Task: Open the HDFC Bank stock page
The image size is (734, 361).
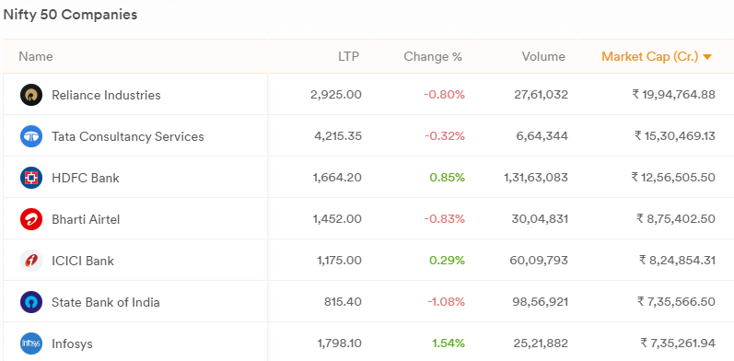Action: coord(86,178)
